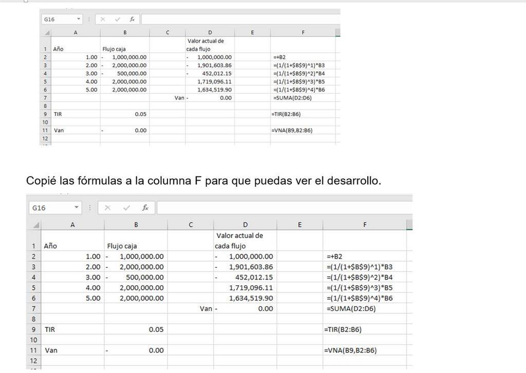Click the 'Van' label in column A of the lower spreadsheet
526x373 pixels.
[51, 350]
